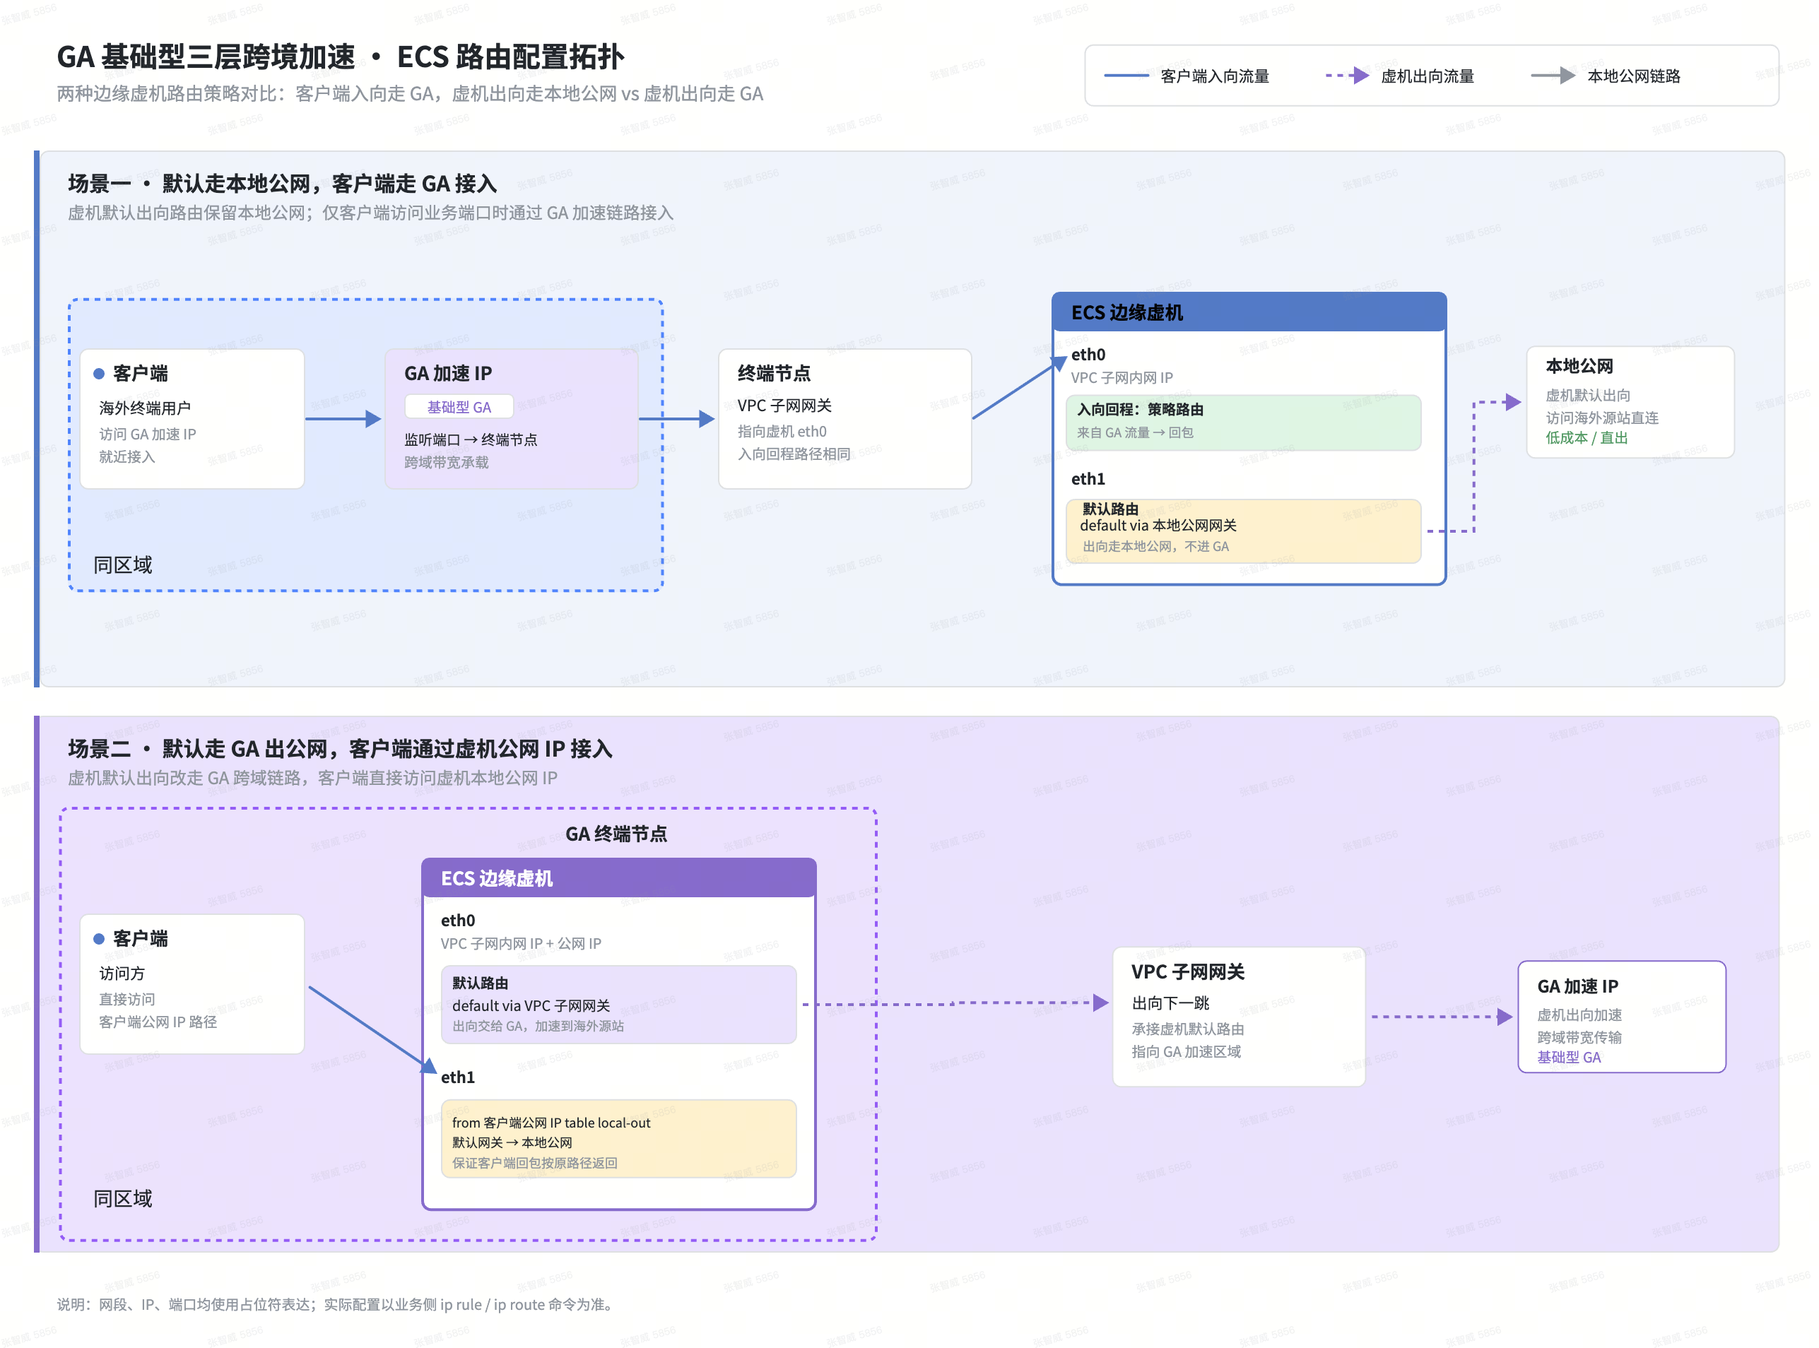Select the 终端节点 card title
Image resolution: width=1819 pixels, height=1348 pixels.
(774, 374)
